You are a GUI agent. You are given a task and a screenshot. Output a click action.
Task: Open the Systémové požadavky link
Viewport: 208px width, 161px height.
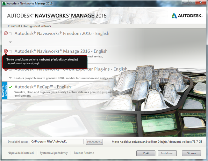pos(54,153)
